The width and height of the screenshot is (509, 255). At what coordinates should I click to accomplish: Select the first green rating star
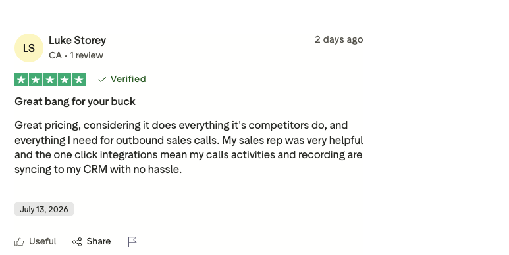tap(21, 80)
